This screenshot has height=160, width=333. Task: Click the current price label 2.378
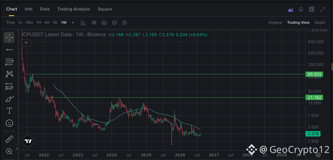pos(313,134)
